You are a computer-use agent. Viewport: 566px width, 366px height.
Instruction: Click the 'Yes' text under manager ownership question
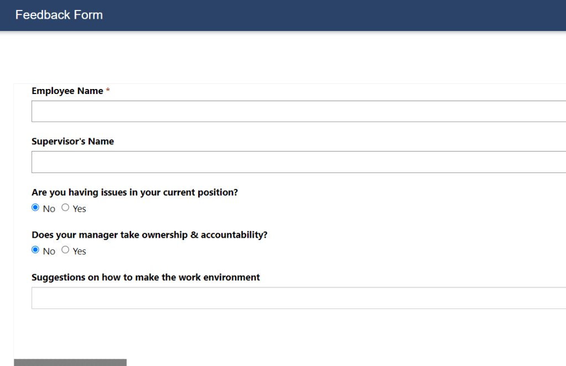pos(80,251)
